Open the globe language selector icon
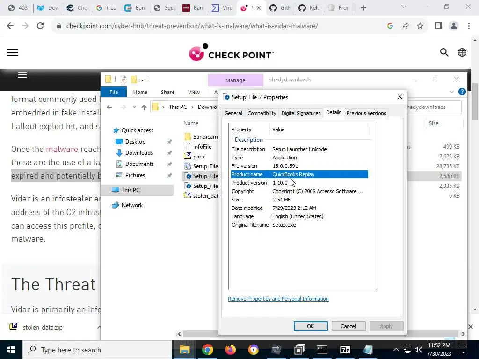 (462, 52)
